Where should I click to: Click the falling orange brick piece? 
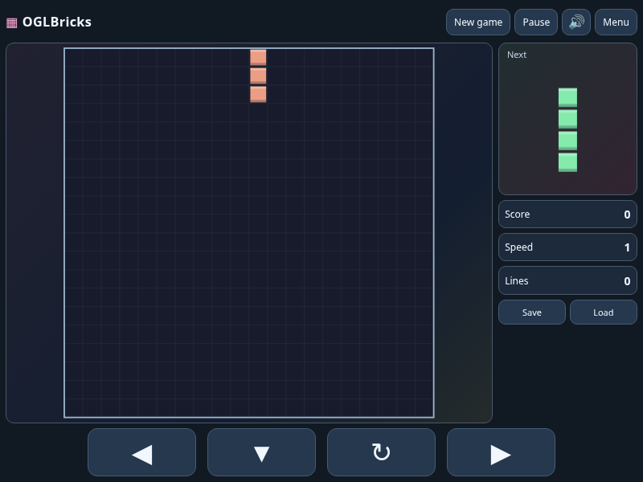pos(258,76)
